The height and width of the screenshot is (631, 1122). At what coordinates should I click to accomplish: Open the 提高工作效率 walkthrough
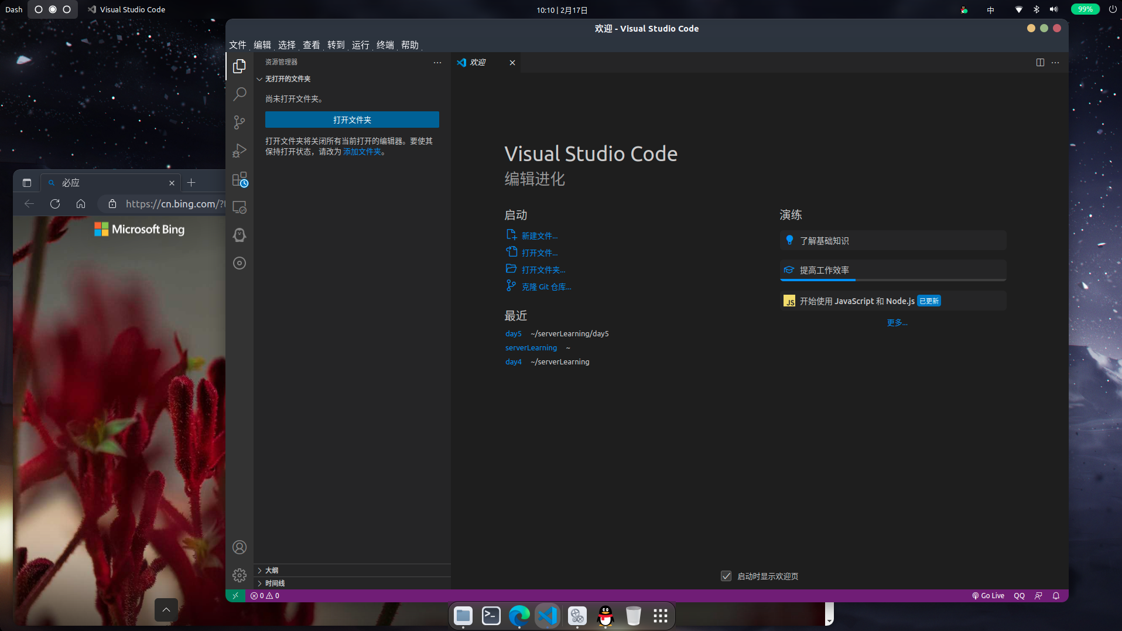coord(893,270)
